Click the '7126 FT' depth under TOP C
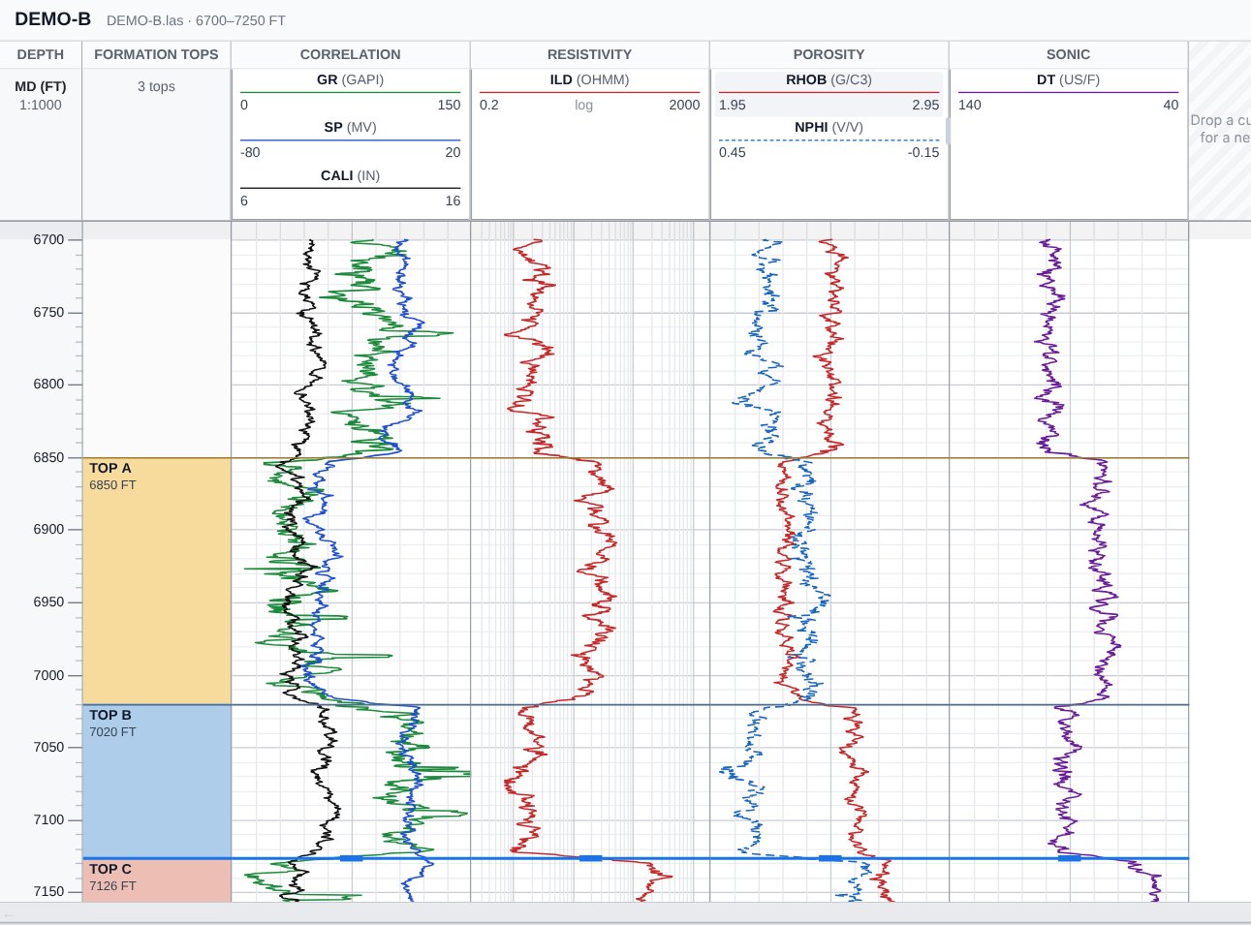 [112, 886]
